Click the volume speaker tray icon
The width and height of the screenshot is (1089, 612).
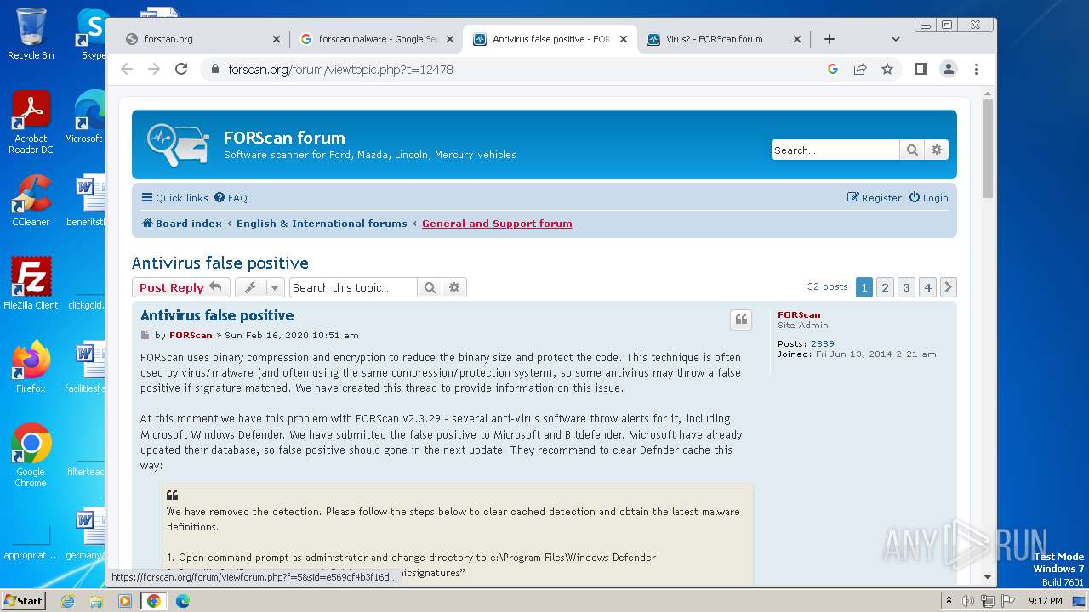(x=967, y=600)
